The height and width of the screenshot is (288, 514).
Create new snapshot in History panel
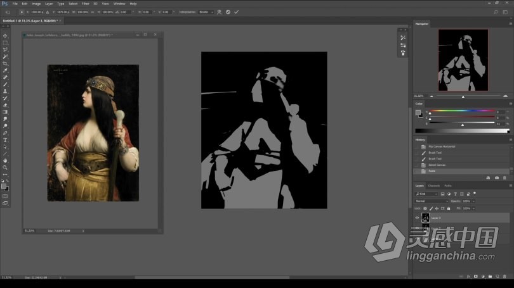[x=497, y=178]
